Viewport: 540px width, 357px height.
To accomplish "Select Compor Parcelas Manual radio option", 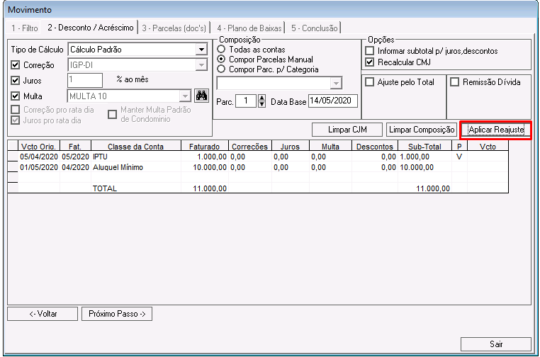I will pos(221,59).
